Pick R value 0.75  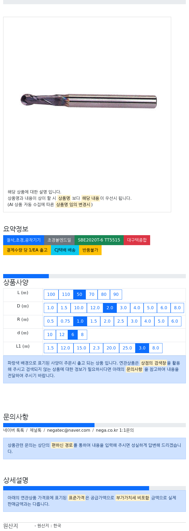coord(65,321)
